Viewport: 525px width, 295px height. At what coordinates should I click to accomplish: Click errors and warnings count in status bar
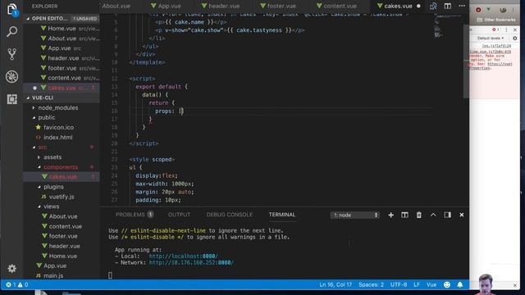coord(16,284)
